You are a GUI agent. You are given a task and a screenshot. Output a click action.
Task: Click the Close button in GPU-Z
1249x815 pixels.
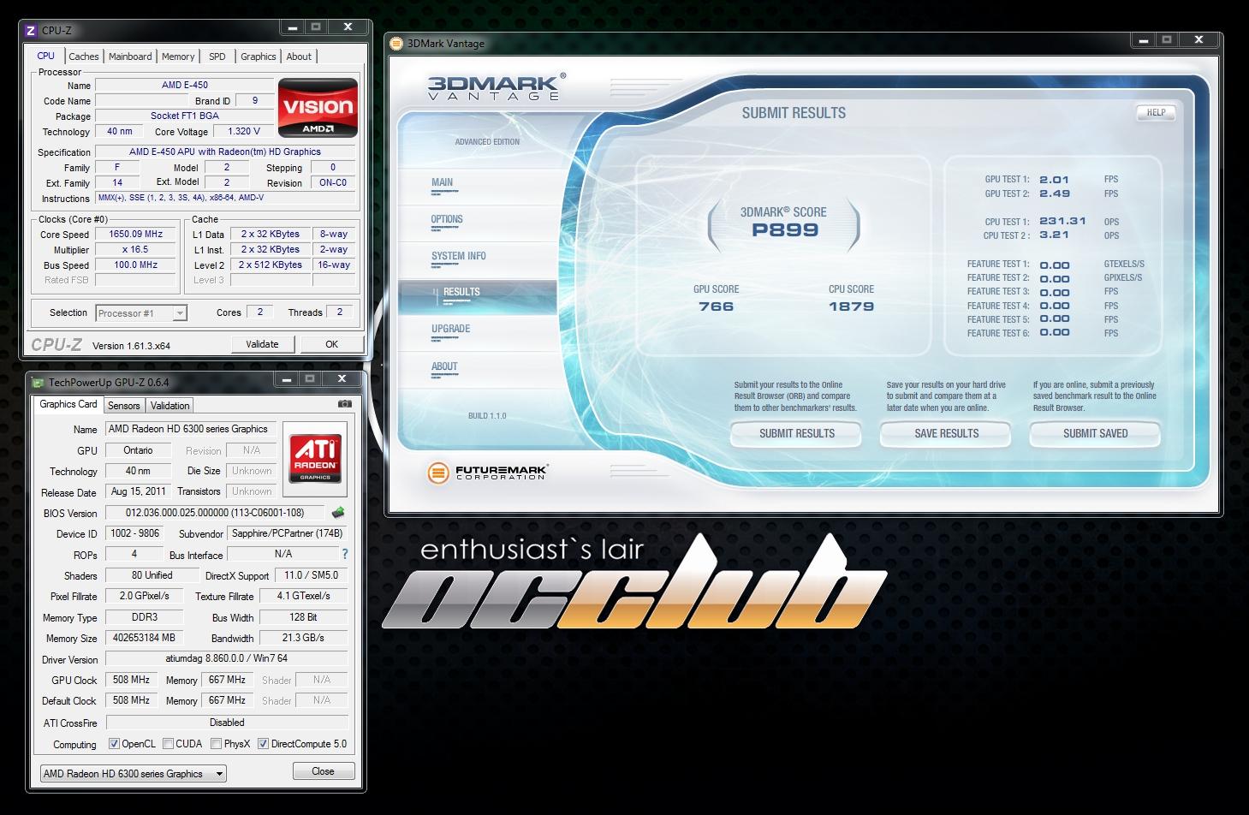click(323, 771)
